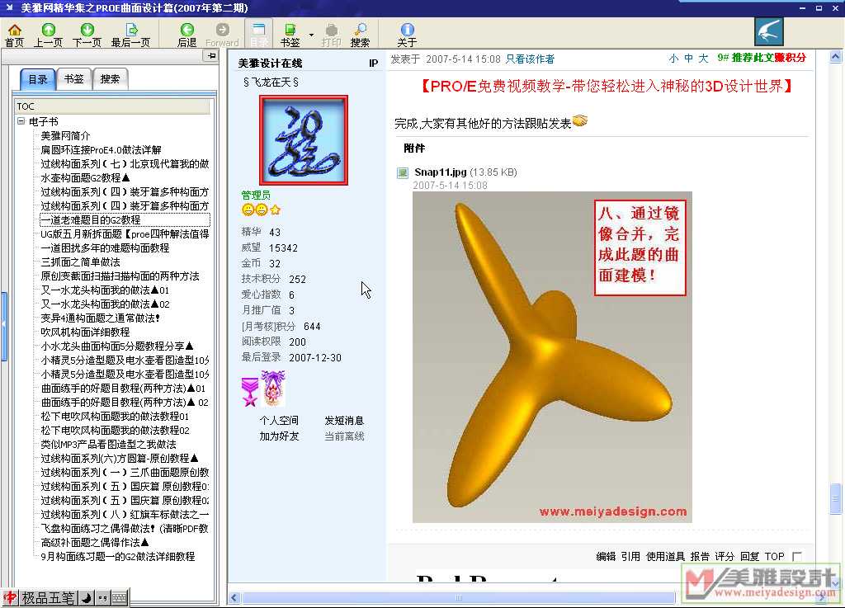
Task: Pin the left navigation panel
Action: coord(210,56)
